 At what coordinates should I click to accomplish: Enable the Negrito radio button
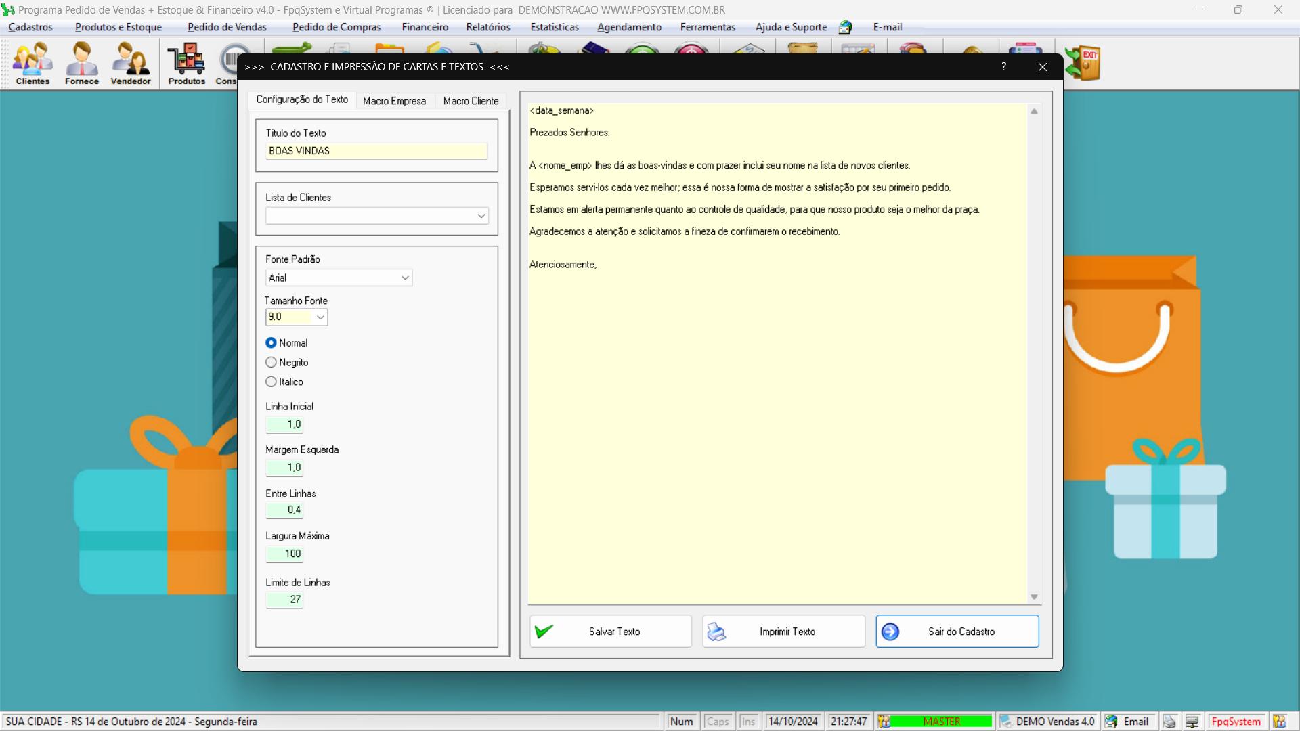[x=271, y=362]
